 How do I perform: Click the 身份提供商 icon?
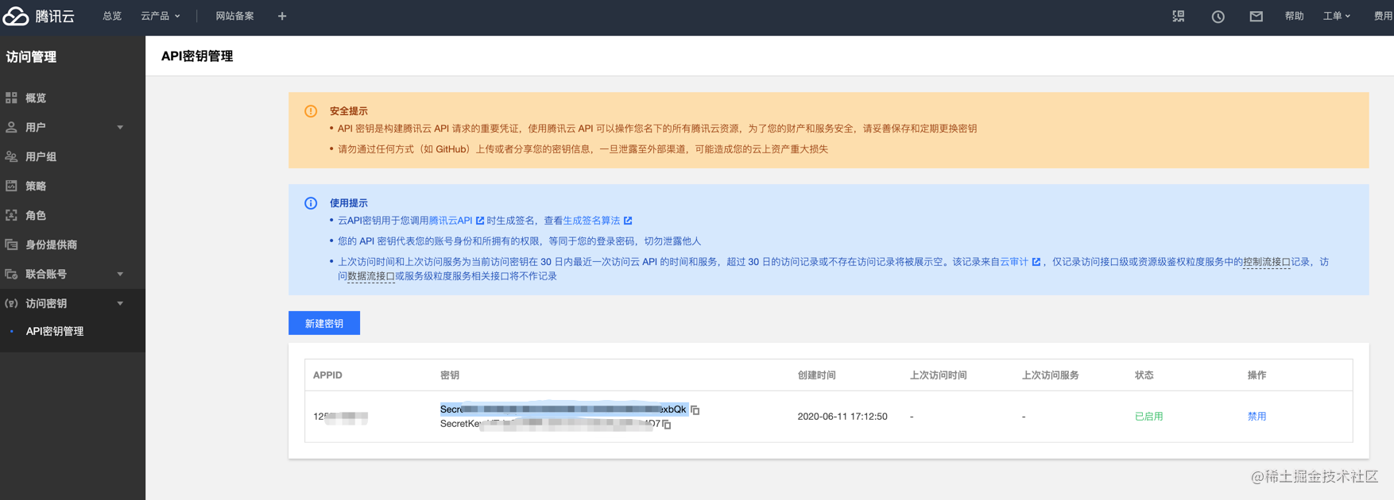11,244
